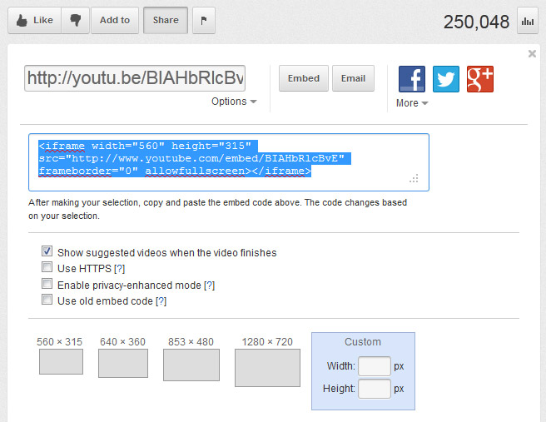Select the youtu.be short URL field
The height and width of the screenshot is (422, 546).
(135, 78)
